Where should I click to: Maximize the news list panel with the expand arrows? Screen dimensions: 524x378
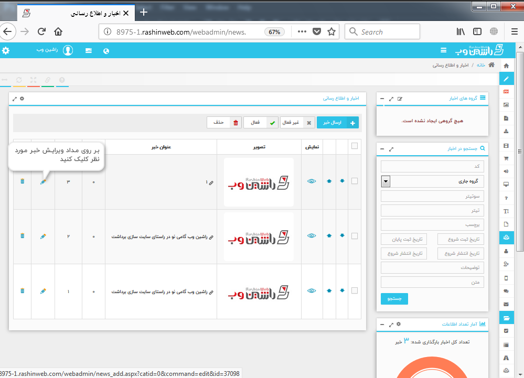pyautogui.click(x=15, y=99)
